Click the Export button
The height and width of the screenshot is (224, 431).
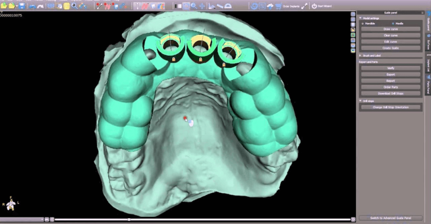pyautogui.click(x=391, y=75)
